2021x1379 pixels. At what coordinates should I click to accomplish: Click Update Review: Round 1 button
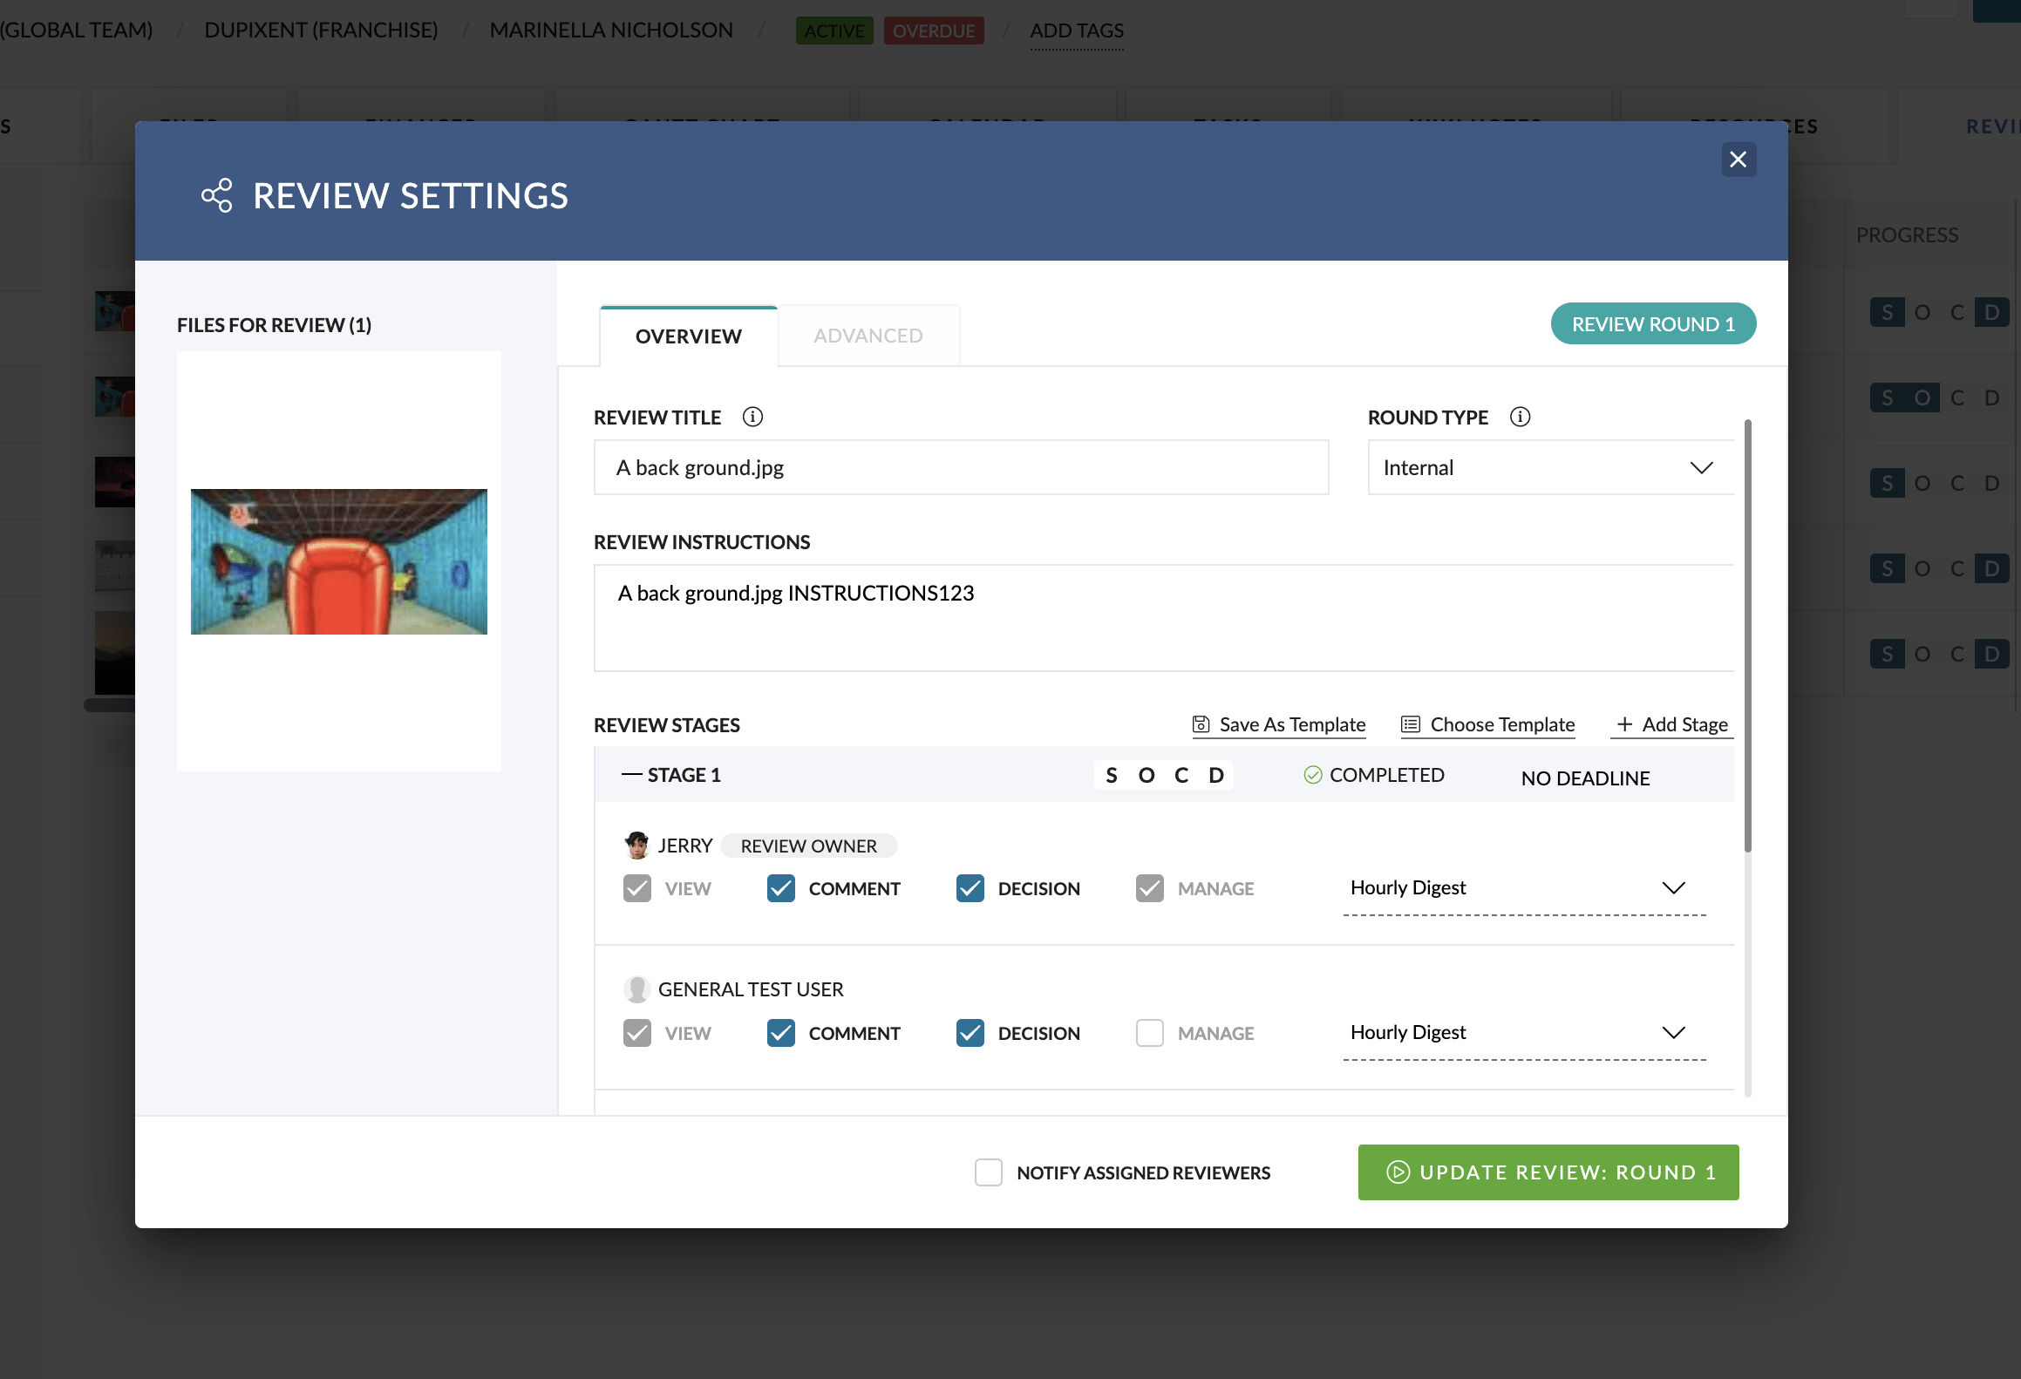tap(1548, 1172)
